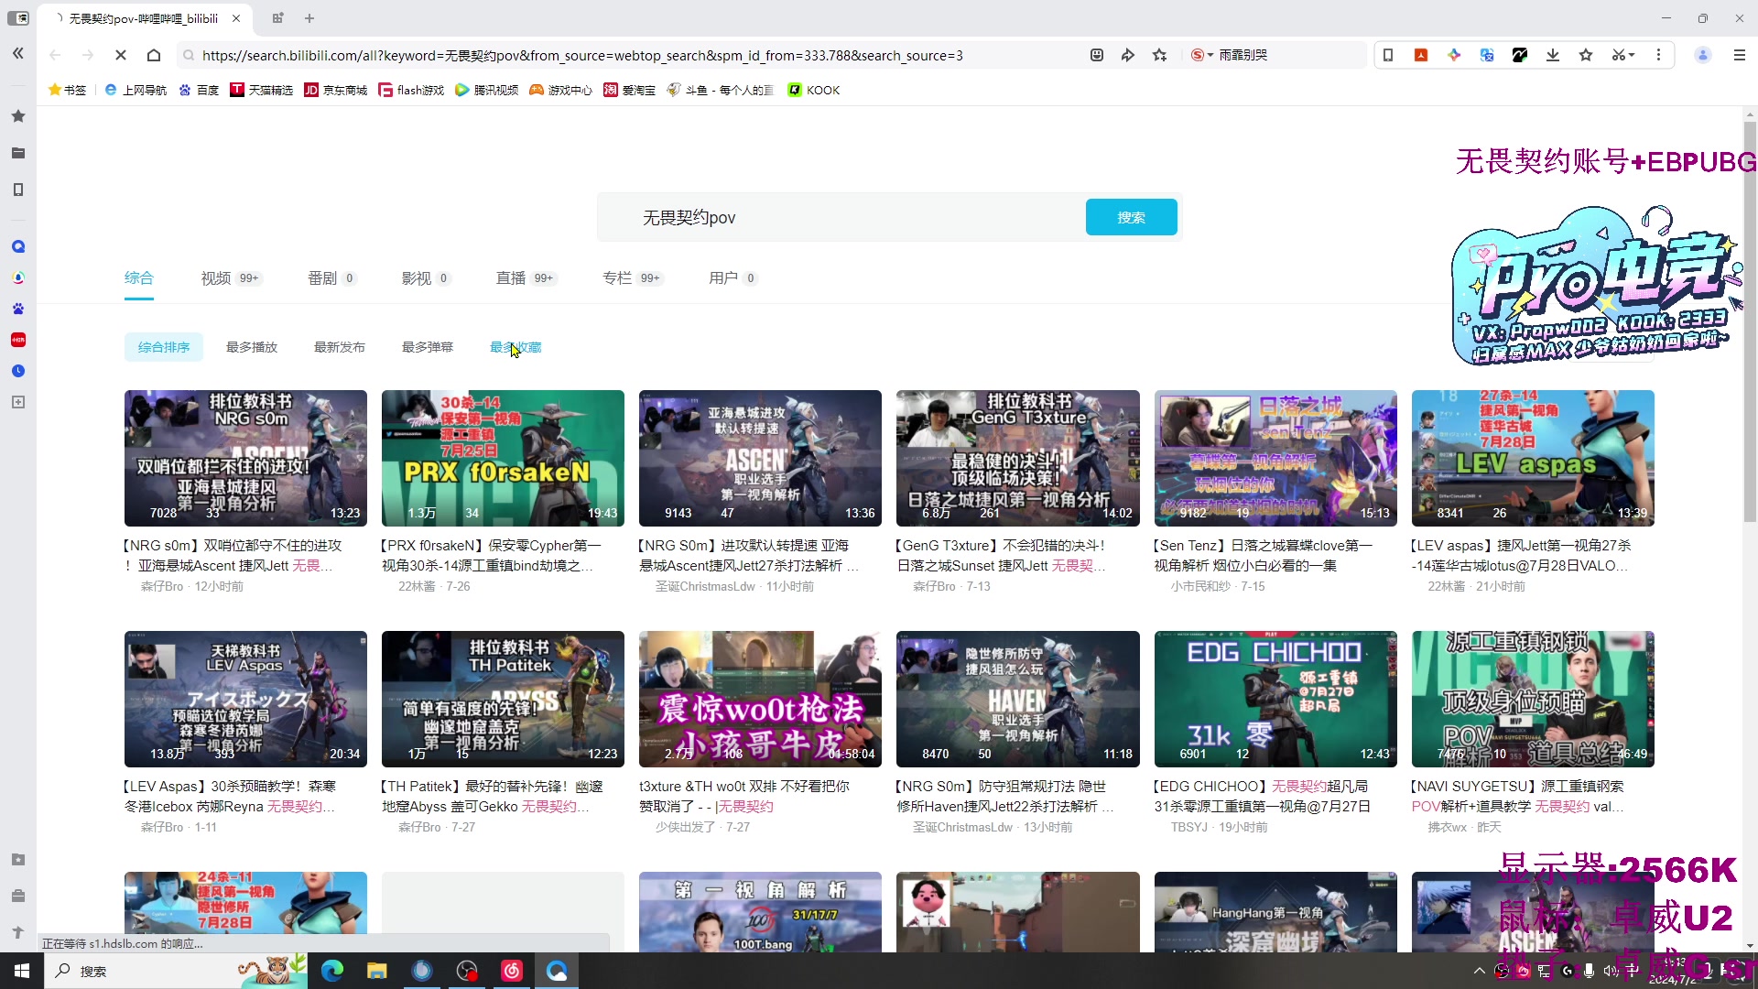
Task: Switch to the 视频 tab
Action: point(231,277)
